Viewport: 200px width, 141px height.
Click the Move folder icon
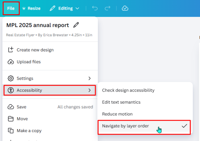(11, 119)
